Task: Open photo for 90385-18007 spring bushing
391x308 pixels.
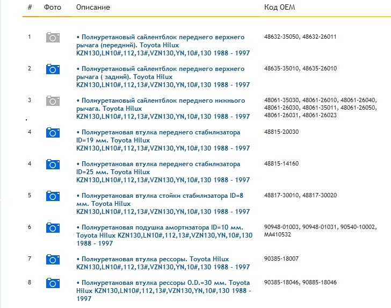Action: click(53, 259)
